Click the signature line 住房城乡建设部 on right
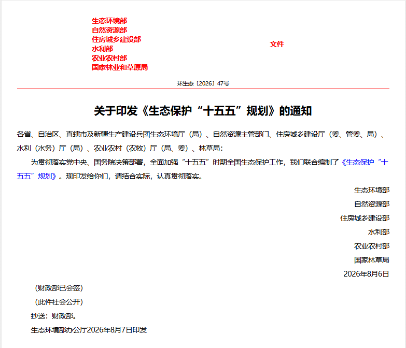The width and height of the screenshot is (406, 348). pyautogui.click(x=365, y=218)
